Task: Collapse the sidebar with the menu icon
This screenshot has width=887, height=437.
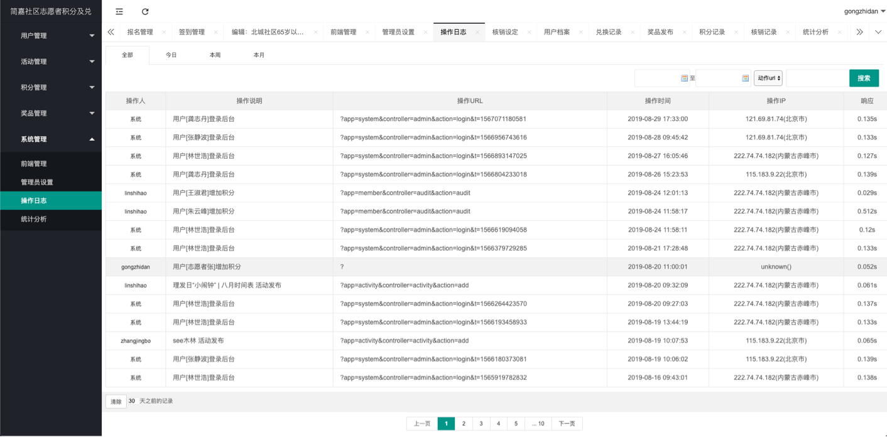Action: pos(119,11)
